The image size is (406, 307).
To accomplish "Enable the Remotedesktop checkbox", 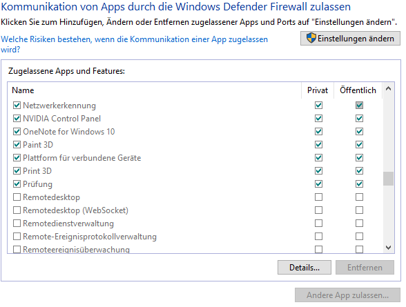I will [x=17, y=197].
